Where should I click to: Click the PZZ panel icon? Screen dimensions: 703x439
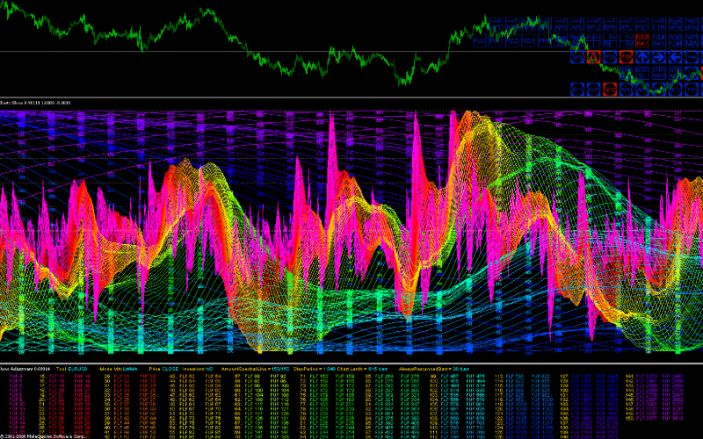pyautogui.click(x=511, y=40)
